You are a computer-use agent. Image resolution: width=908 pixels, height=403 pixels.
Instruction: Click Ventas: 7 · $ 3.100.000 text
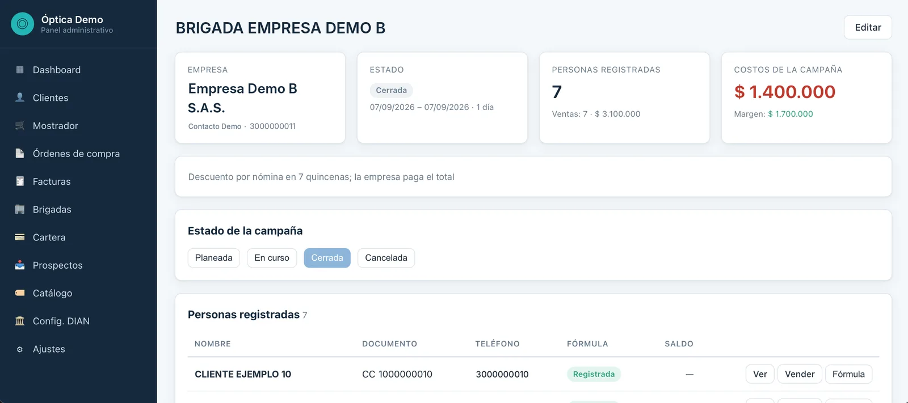coord(596,114)
